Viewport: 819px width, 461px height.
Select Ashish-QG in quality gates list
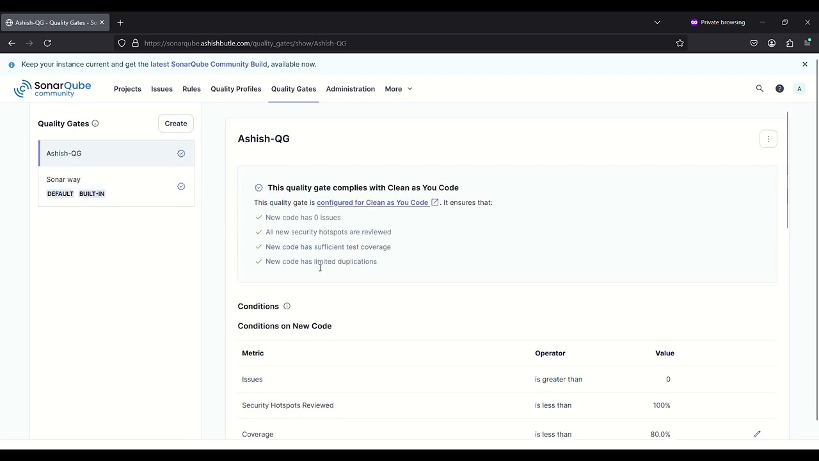116,154
